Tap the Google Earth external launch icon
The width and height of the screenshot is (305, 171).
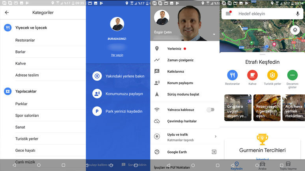click(214, 152)
